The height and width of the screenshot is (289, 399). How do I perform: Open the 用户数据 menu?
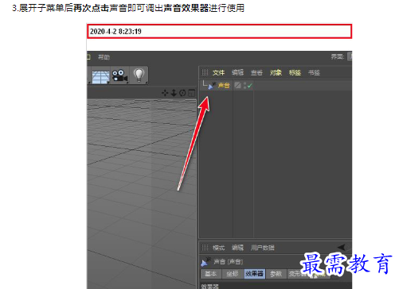(263, 248)
